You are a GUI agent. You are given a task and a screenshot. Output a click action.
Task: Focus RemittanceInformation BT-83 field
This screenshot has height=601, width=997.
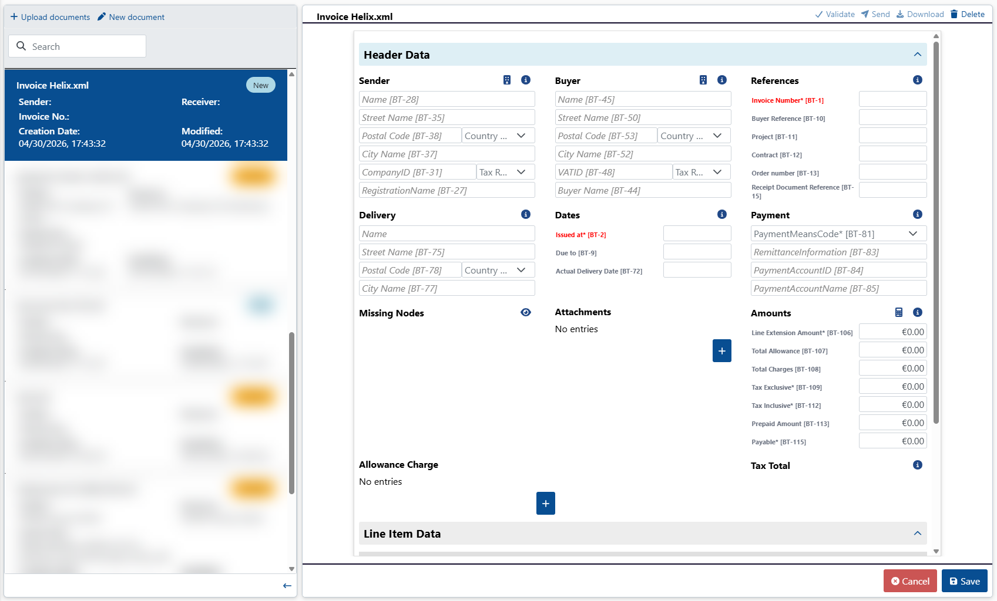(x=839, y=252)
